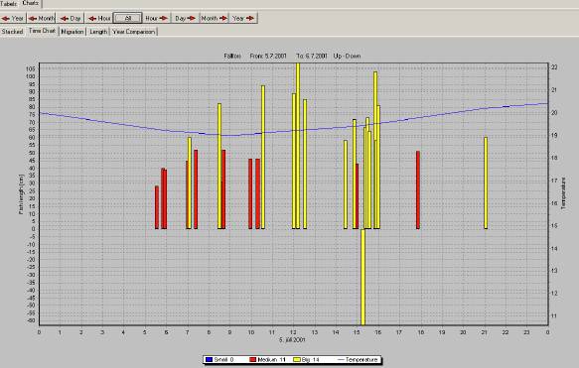Advance one hour with right arrow button

click(156, 18)
